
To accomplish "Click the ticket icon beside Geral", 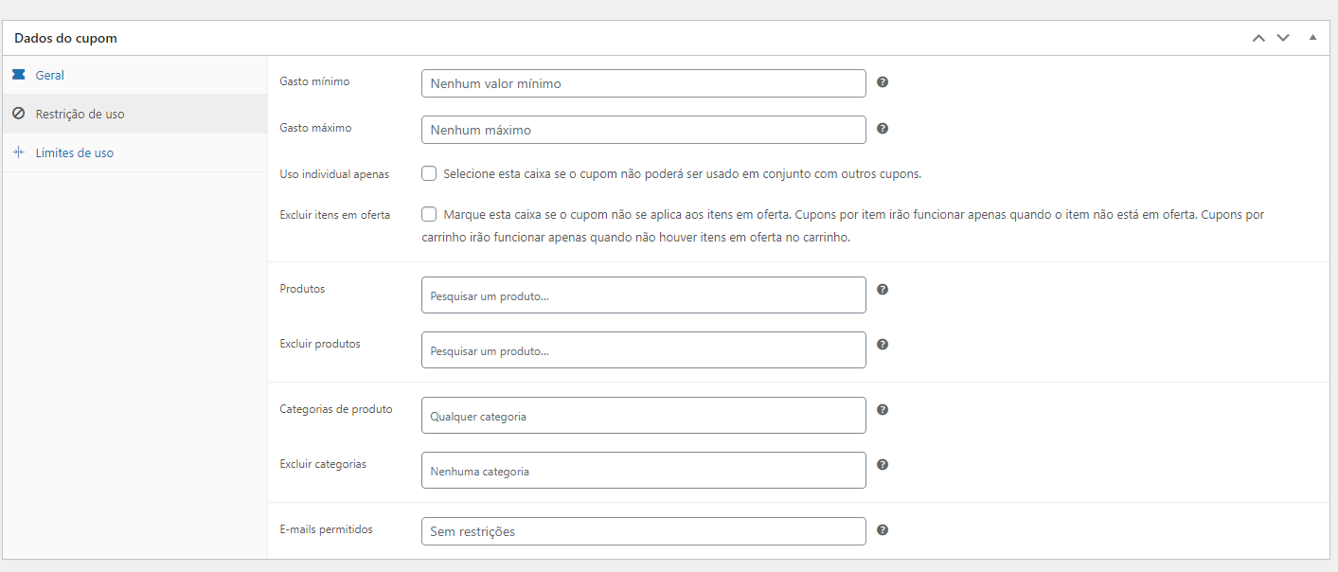I will pos(19,75).
